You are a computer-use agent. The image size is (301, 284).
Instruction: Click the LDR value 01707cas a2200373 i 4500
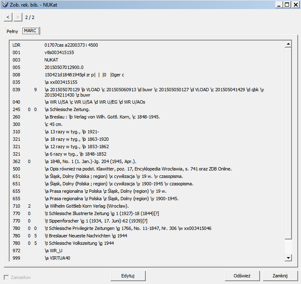tap(71, 45)
